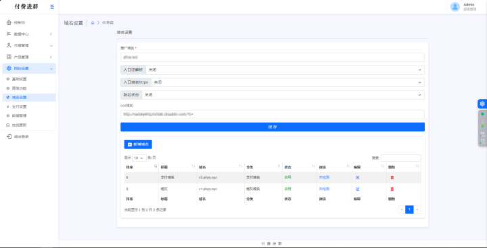Image resolution: width=487 pixels, height=248 pixels.
Task: Click the blue 保存 save button
Action: (273, 127)
